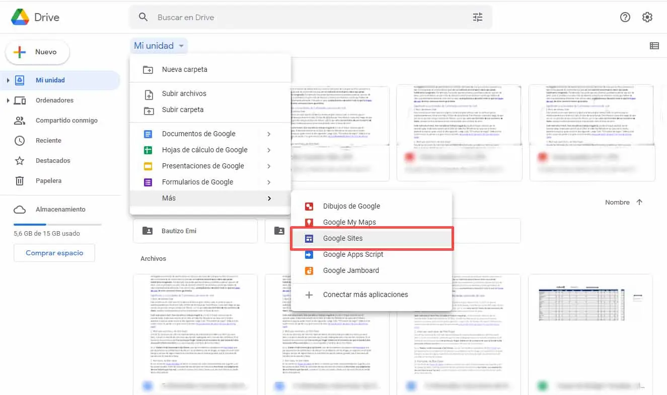Expand Documentos de Google submenu arrow

point(269,134)
